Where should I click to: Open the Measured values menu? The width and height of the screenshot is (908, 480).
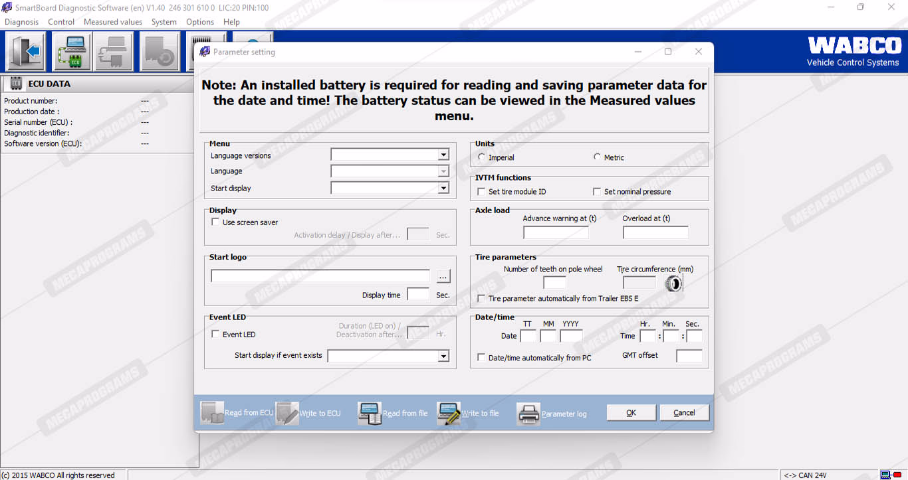tap(113, 22)
